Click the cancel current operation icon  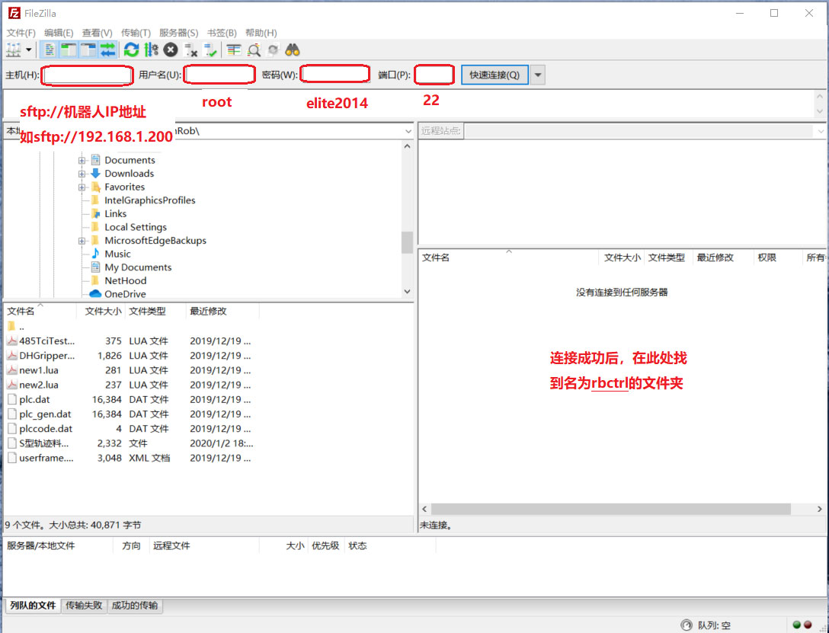click(x=171, y=50)
